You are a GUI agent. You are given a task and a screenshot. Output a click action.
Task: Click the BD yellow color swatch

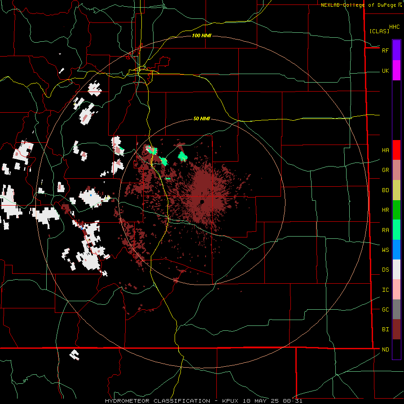tap(396, 190)
